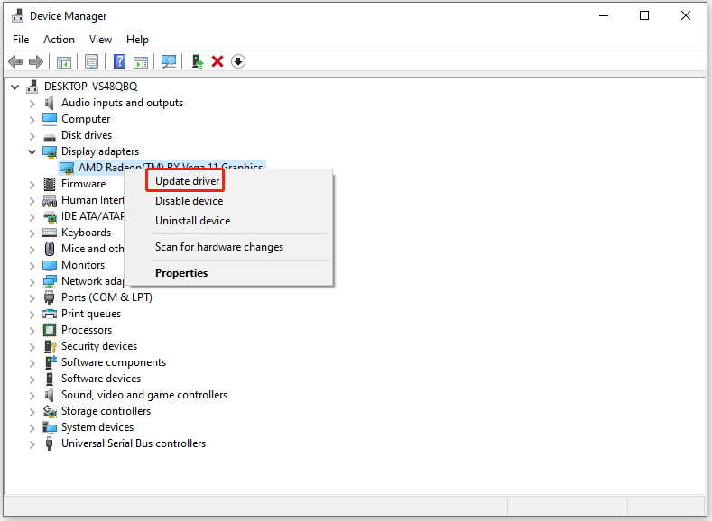
Task: Collapse the DESKTOP-VS48QBQ root node
Action: [x=15, y=87]
